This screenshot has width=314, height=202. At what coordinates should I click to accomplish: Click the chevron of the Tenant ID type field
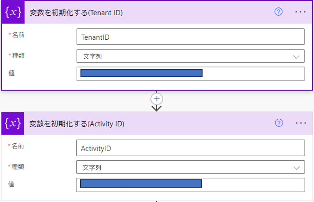click(296, 57)
